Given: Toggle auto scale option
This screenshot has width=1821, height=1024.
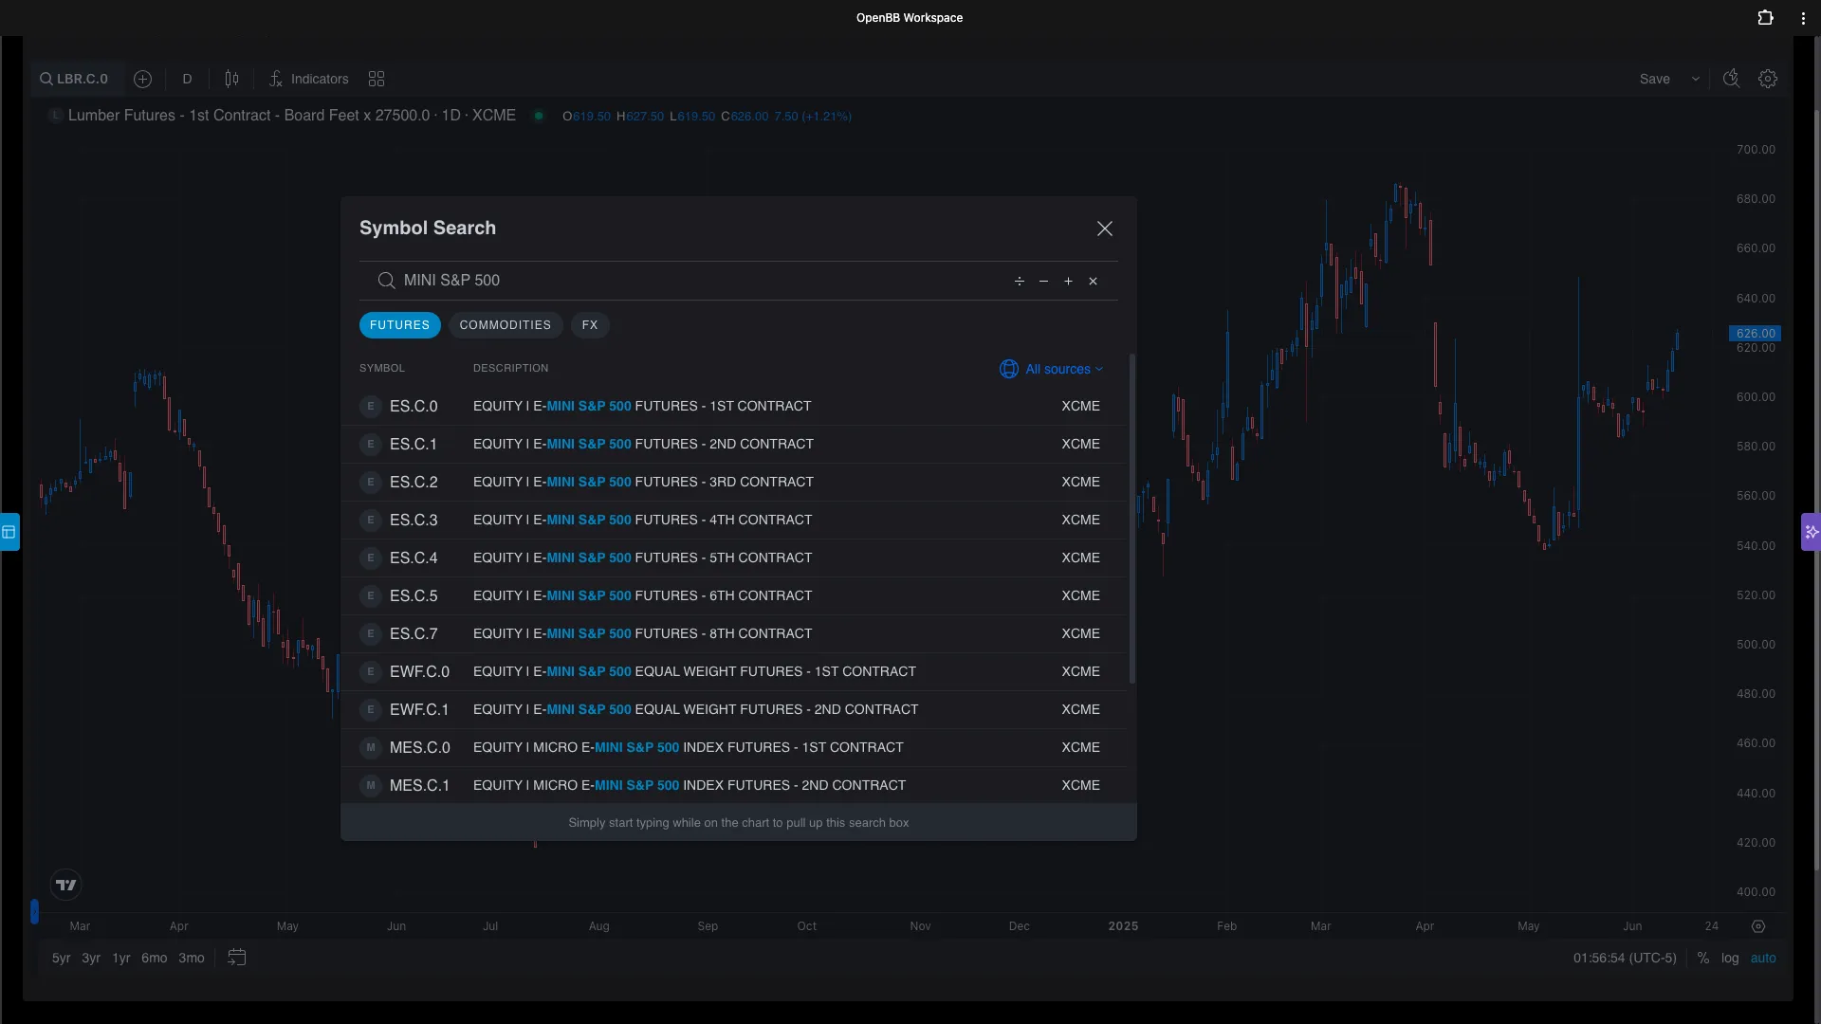Looking at the screenshot, I should pos(1762,959).
